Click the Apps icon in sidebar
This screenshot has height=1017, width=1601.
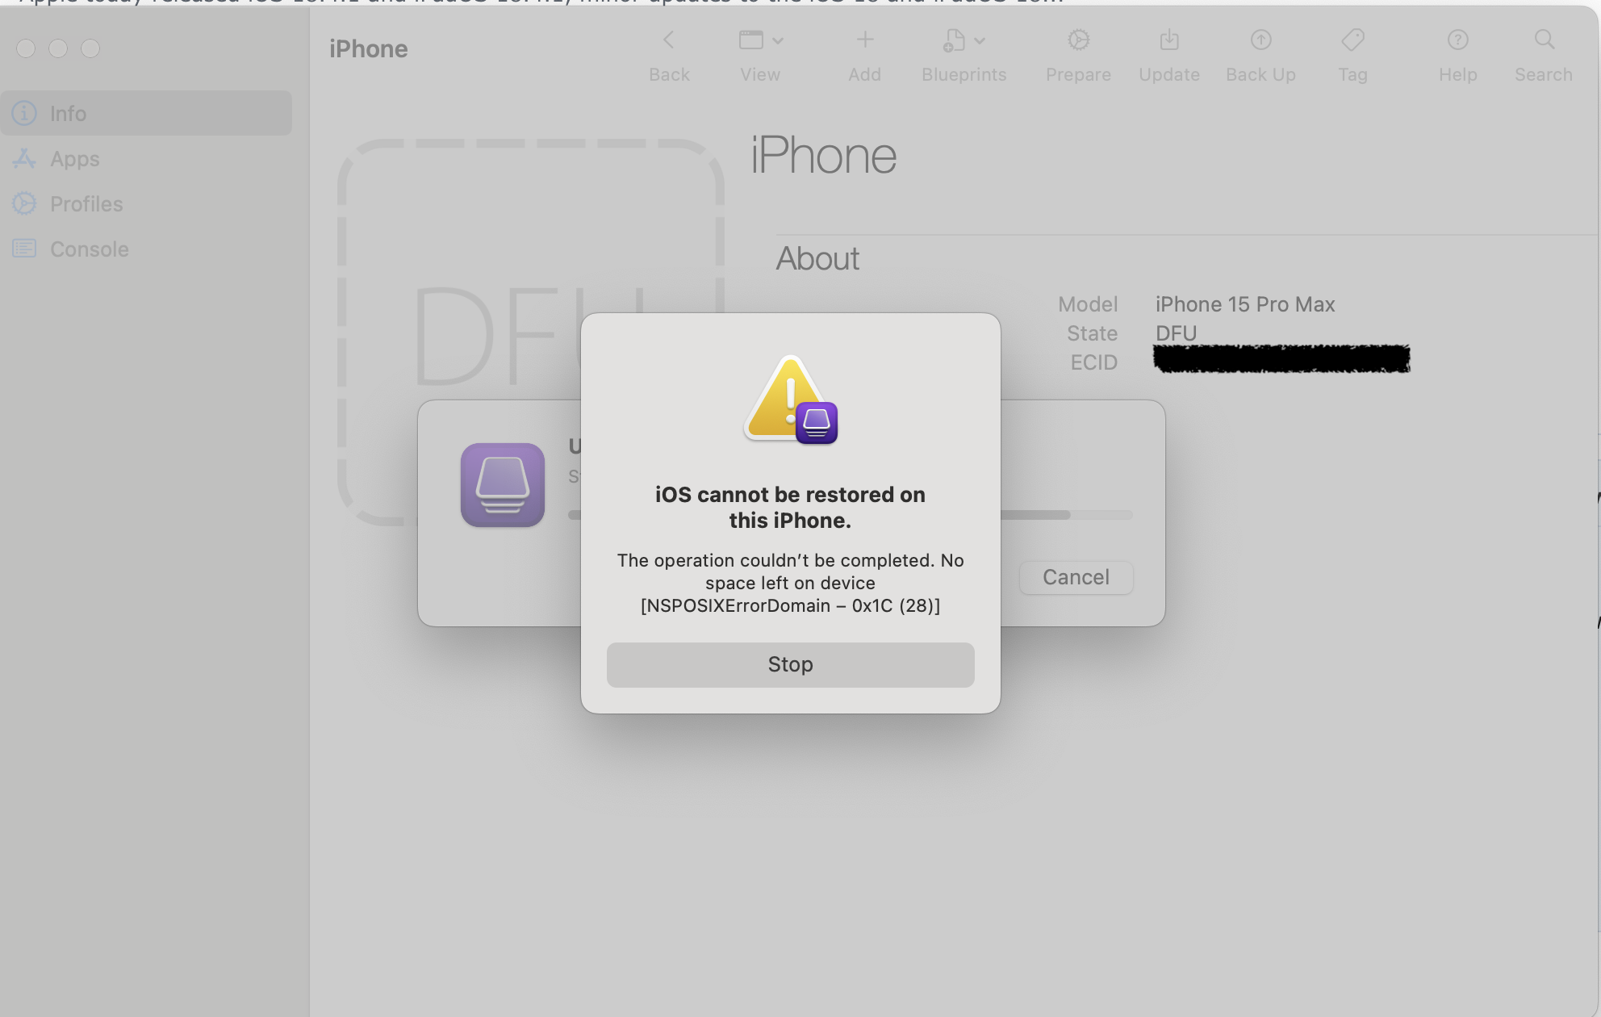click(24, 159)
